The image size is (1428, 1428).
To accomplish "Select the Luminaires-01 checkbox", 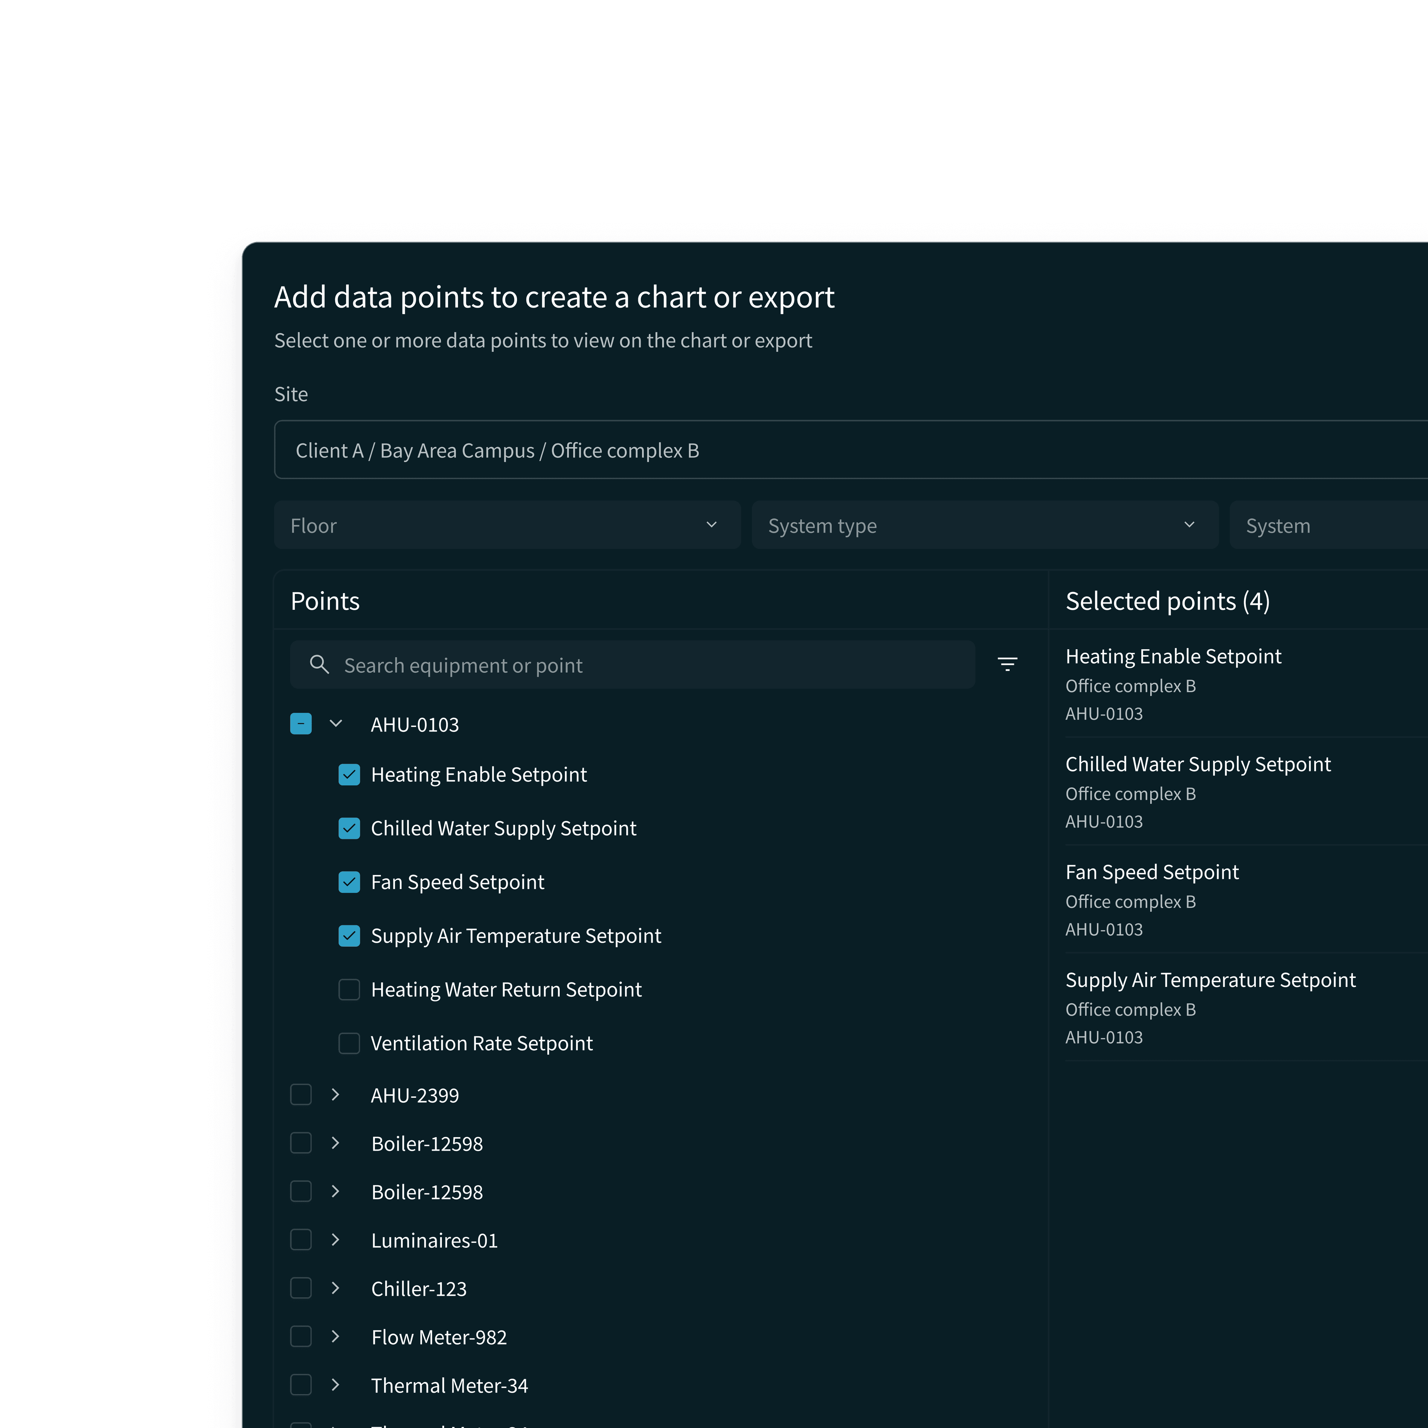I will [x=301, y=1239].
